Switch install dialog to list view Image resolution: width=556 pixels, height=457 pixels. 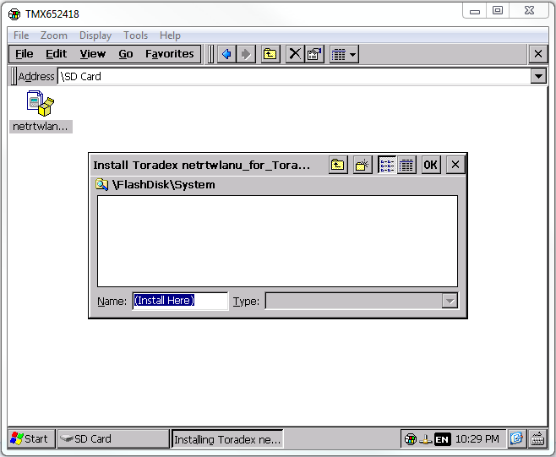click(x=387, y=165)
